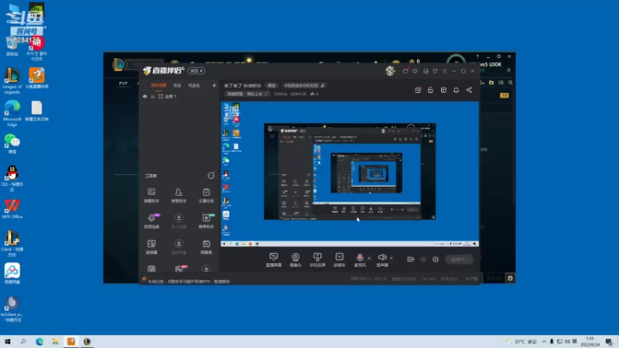Select the PVP tab in League client
The width and height of the screenshot is (619, 348).
pyautogui.click(x=123, y=84)
